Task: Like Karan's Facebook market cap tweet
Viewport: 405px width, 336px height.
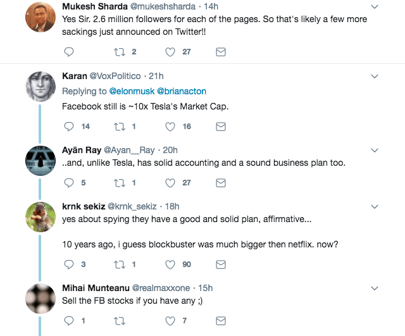Action: tap(170, 127)
